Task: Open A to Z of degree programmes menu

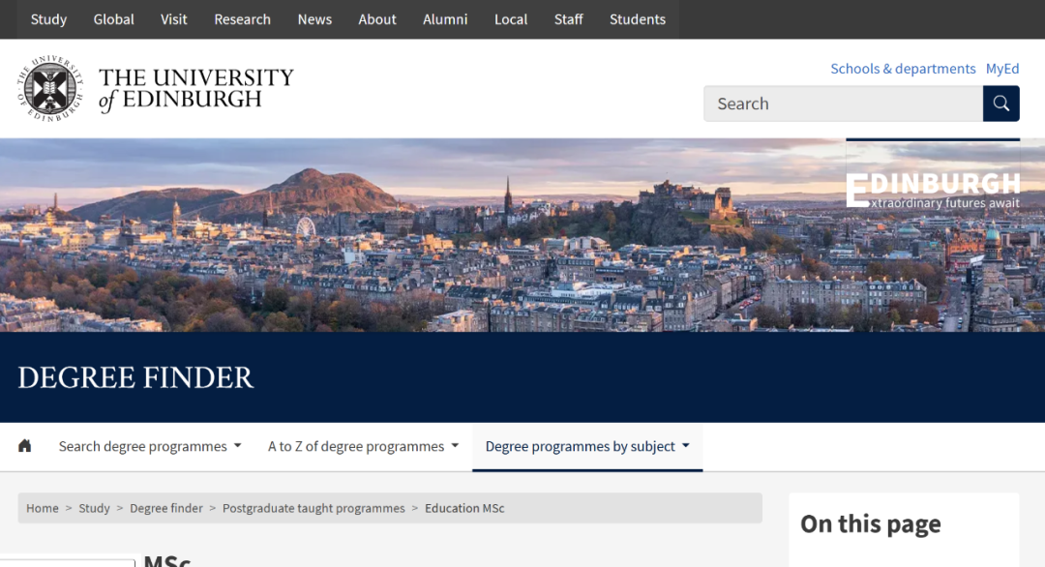Action: click(x=363, y=446)
